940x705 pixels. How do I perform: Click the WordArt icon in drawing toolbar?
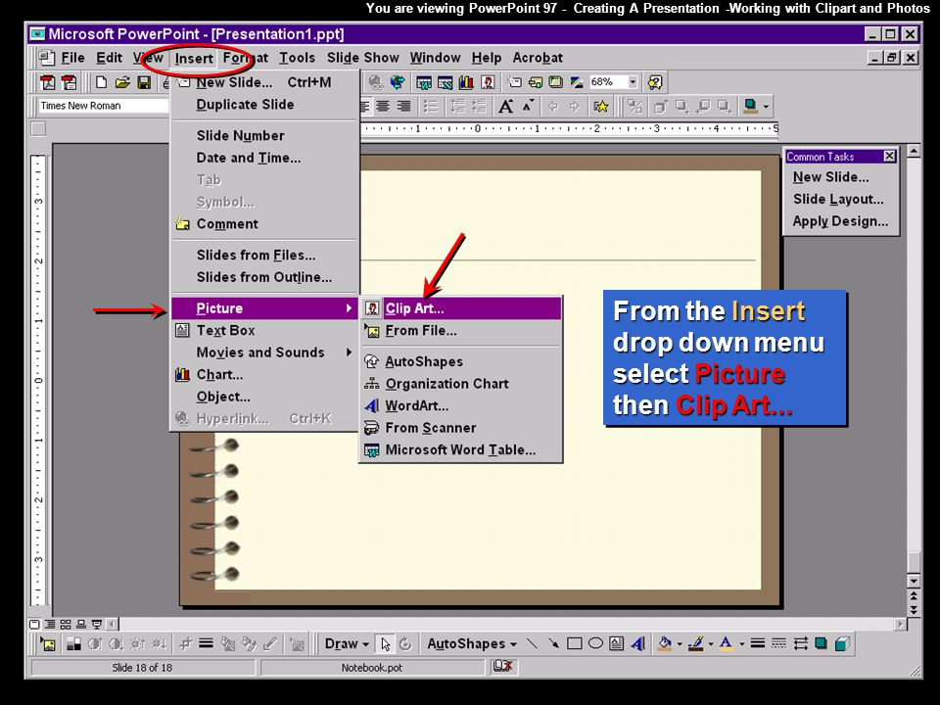click(637, 644)
